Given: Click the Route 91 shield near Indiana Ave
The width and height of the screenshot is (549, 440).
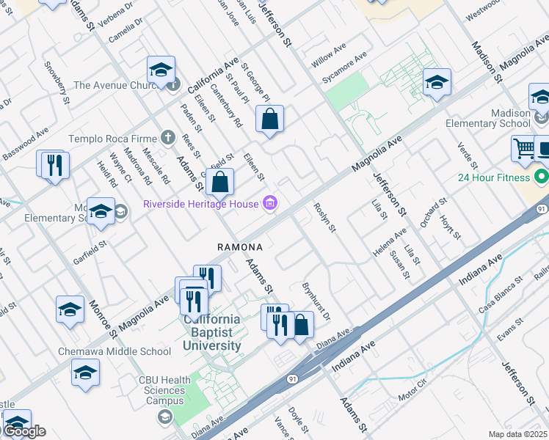Looking at the screenshot, I should (x=292, y=379).
